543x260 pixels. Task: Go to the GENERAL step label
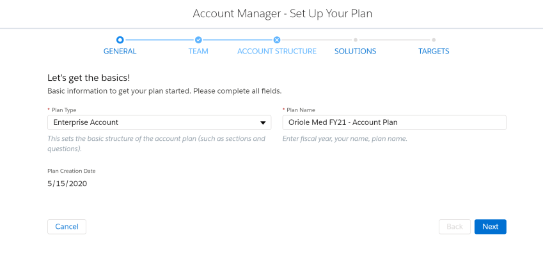pos(120,52)
